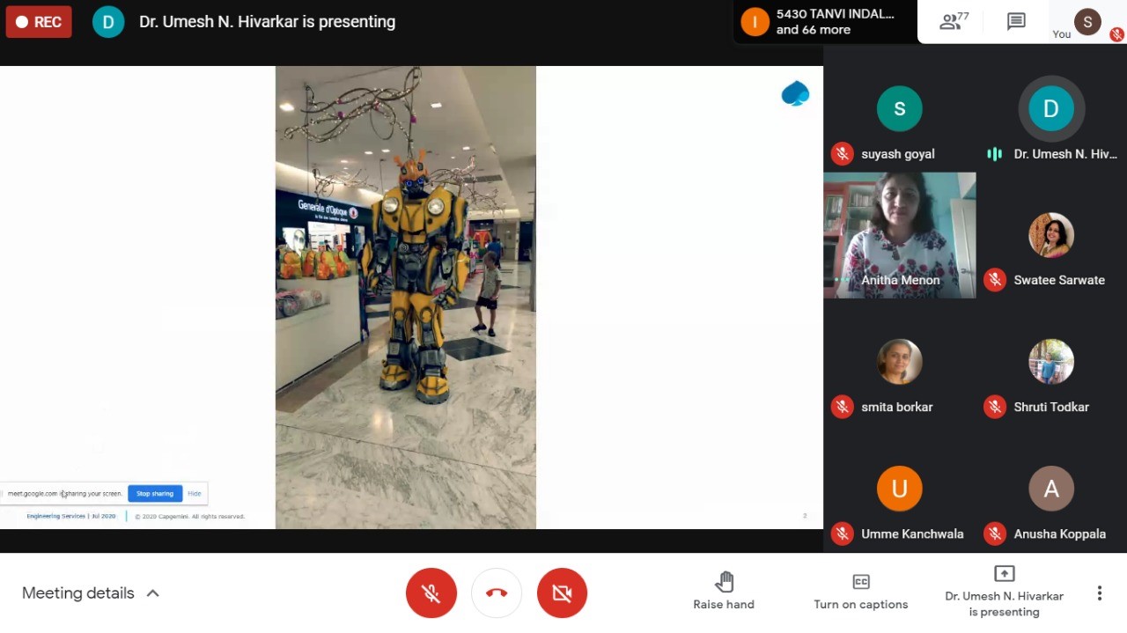Click Umme Kanchwala's orange avatar
This screenshot has width=1127, height=633.
(x=899, y=489)
